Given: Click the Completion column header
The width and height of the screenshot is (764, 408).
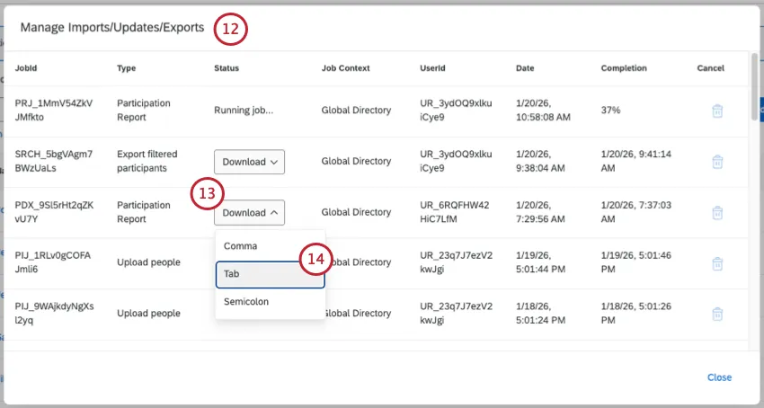Looking at the screenshot, I should (624, 68).
